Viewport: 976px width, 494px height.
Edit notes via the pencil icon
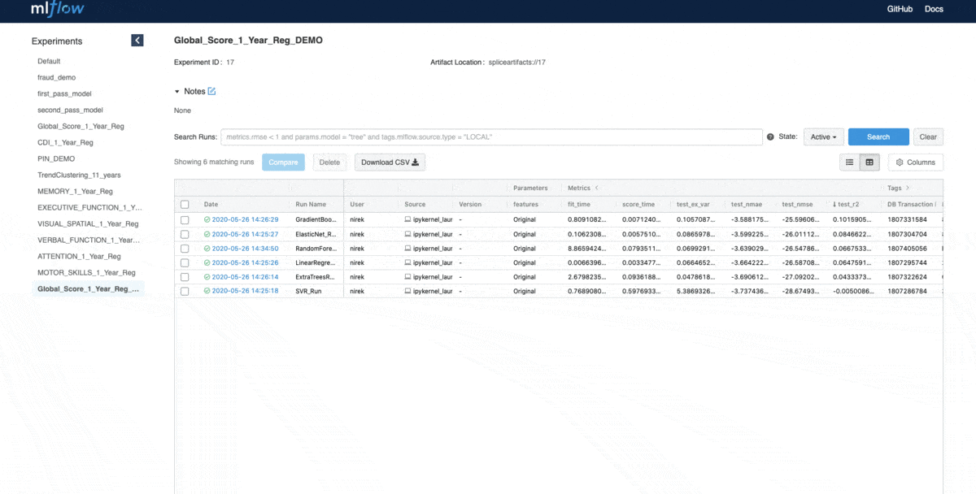tap(212, 91)
